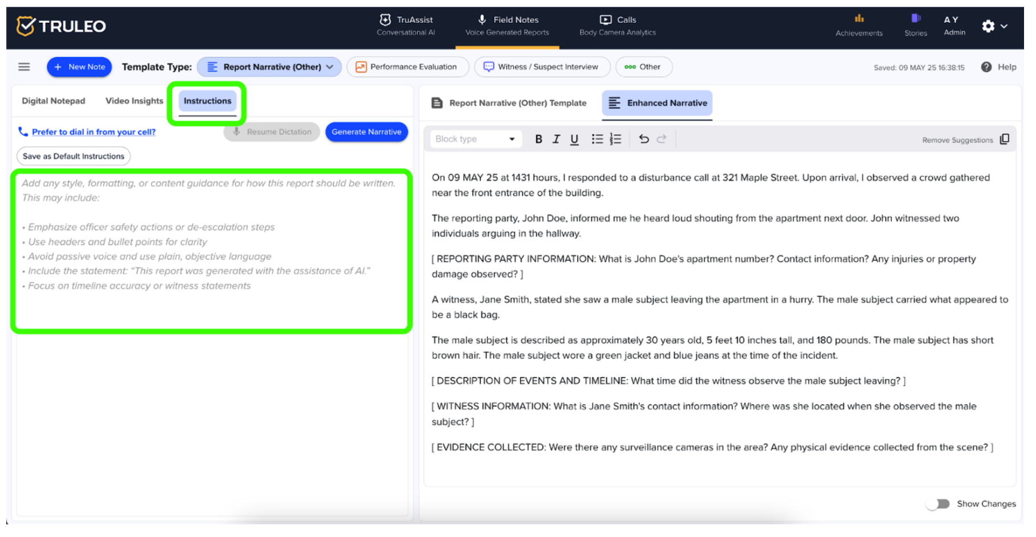The height and width of the screenshot is (537, 1036).
Task: Select Witness / Suspect Interview template
Action: [542, 67]
